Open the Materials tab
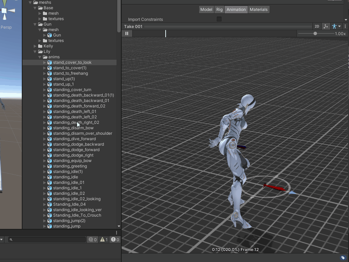349x262 pixels. 258,10
